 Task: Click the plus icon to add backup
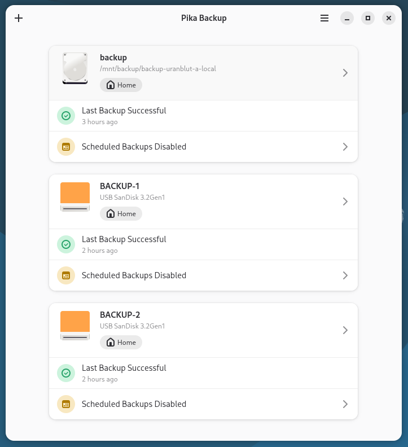click(x=19, y=18)
